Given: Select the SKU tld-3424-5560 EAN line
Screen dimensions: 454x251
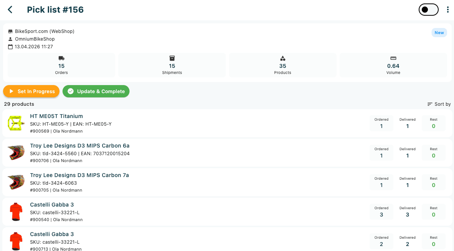Looking at the screenshot, I should [x=79, y=154].
